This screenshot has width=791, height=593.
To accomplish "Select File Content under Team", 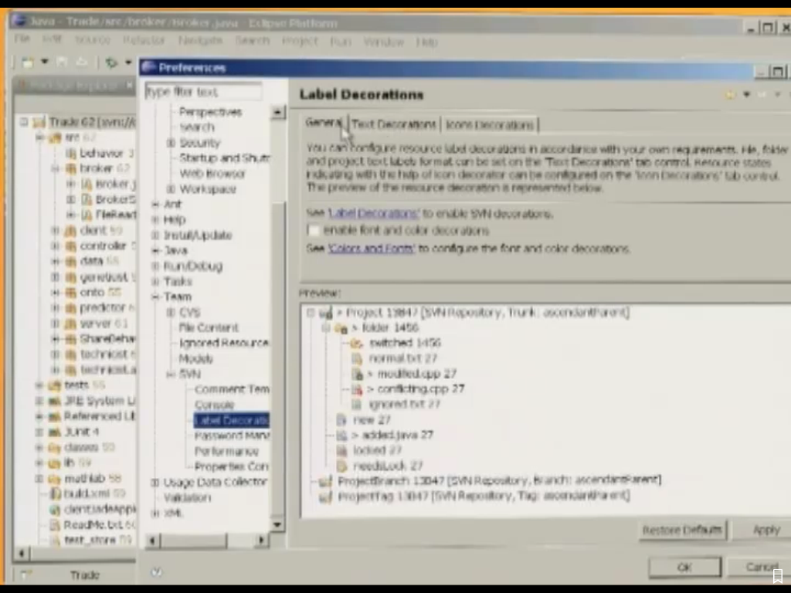I will [x=209, y=327].
